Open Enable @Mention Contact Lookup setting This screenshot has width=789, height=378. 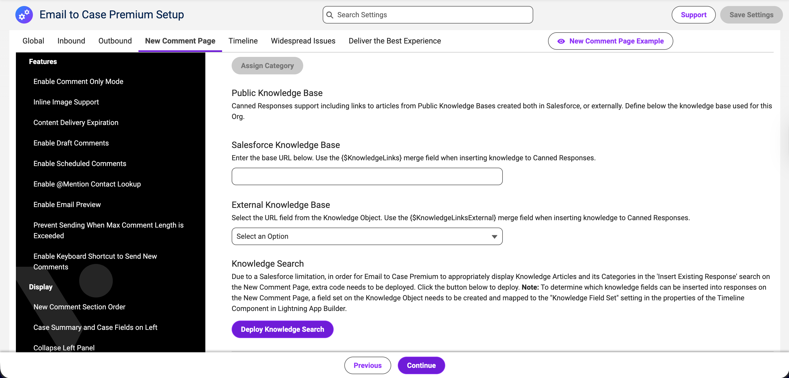tap(87, 184)
